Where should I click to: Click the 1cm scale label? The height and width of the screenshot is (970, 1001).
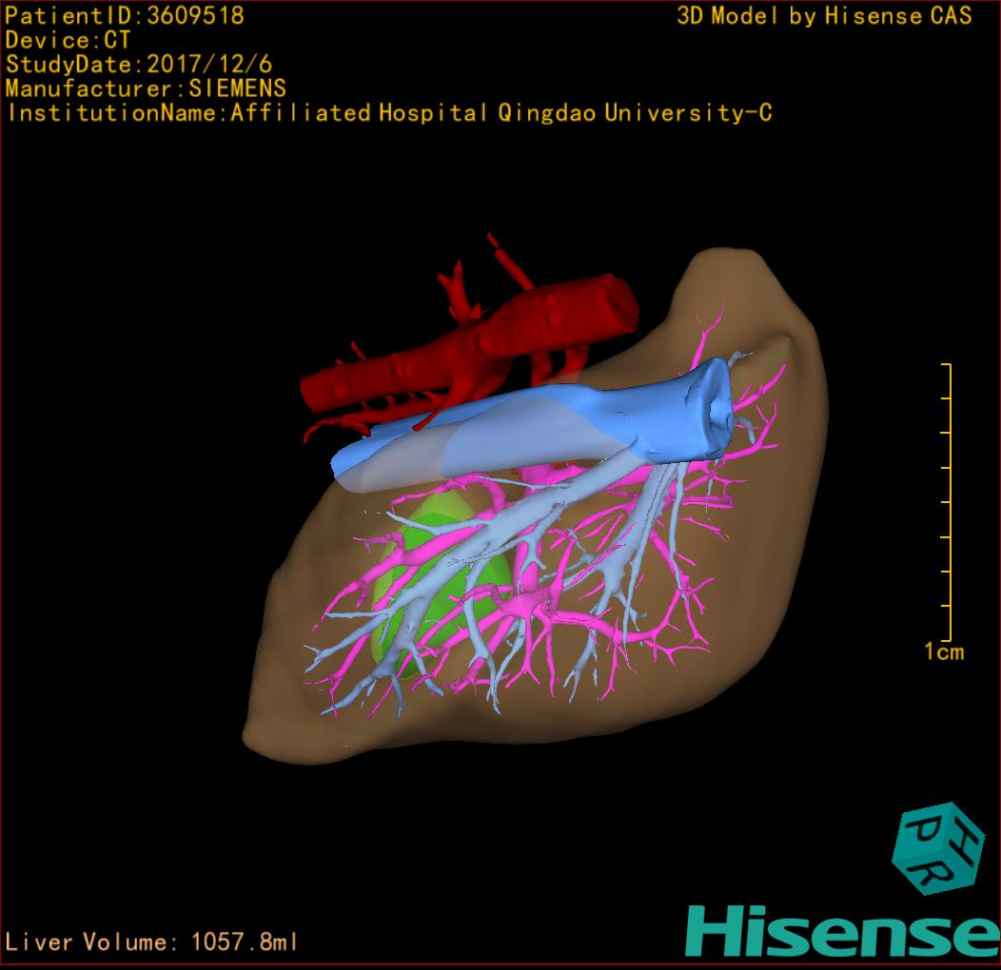[x=944, y=651]
